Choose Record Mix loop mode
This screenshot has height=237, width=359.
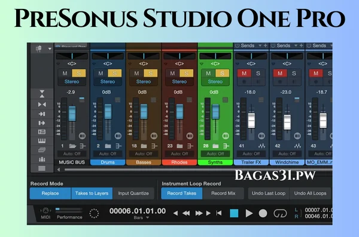click(223, 193)
